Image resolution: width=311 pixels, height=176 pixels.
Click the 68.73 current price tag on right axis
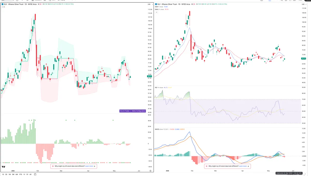[x=304, y=59]
